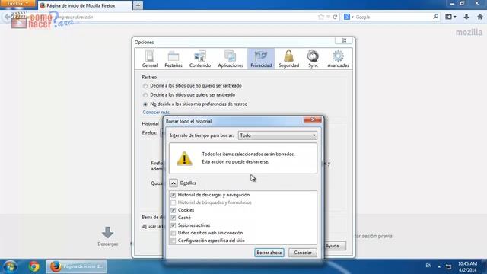Uncheck the Caché checkbox
The image size is (487, 274).
point(173,218)
